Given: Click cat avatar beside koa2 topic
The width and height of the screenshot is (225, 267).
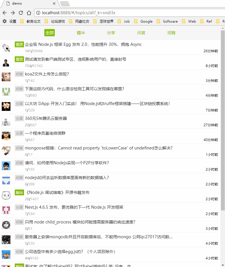Looking at the screenshot, I should [6, 77].
